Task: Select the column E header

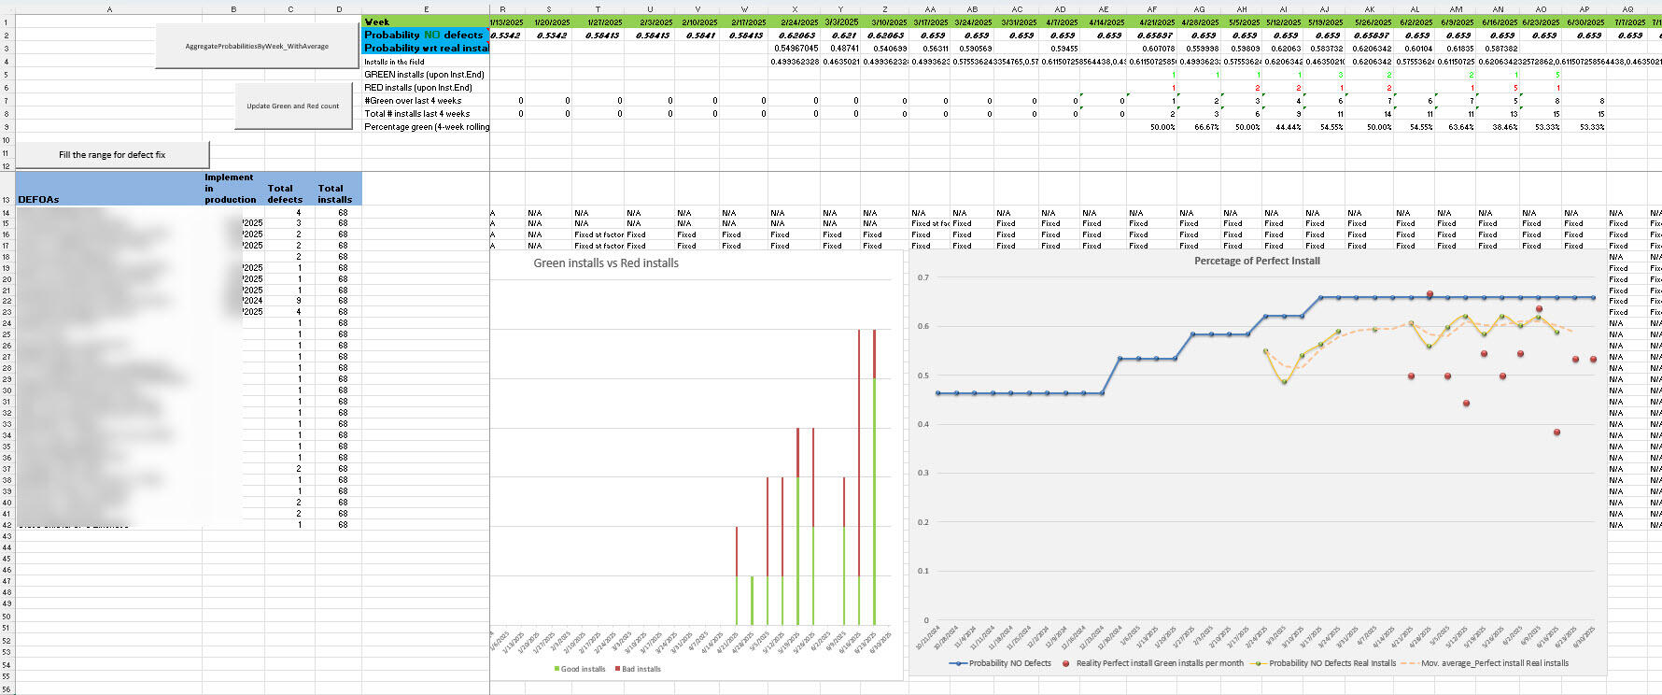Action: click(x=426, y=9)
